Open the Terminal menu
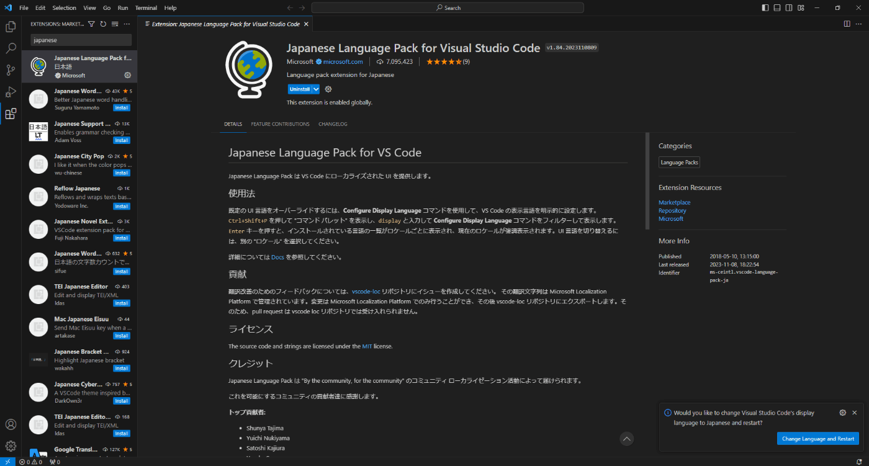The width and height of the screenshot is (869, 466). click(146, 8)
